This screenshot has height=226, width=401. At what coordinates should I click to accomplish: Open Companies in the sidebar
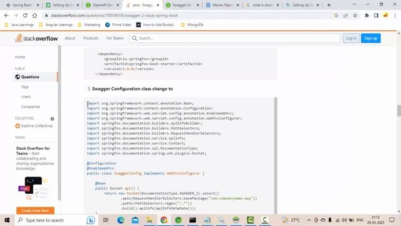pyautogui.click(x=31, y=107)
